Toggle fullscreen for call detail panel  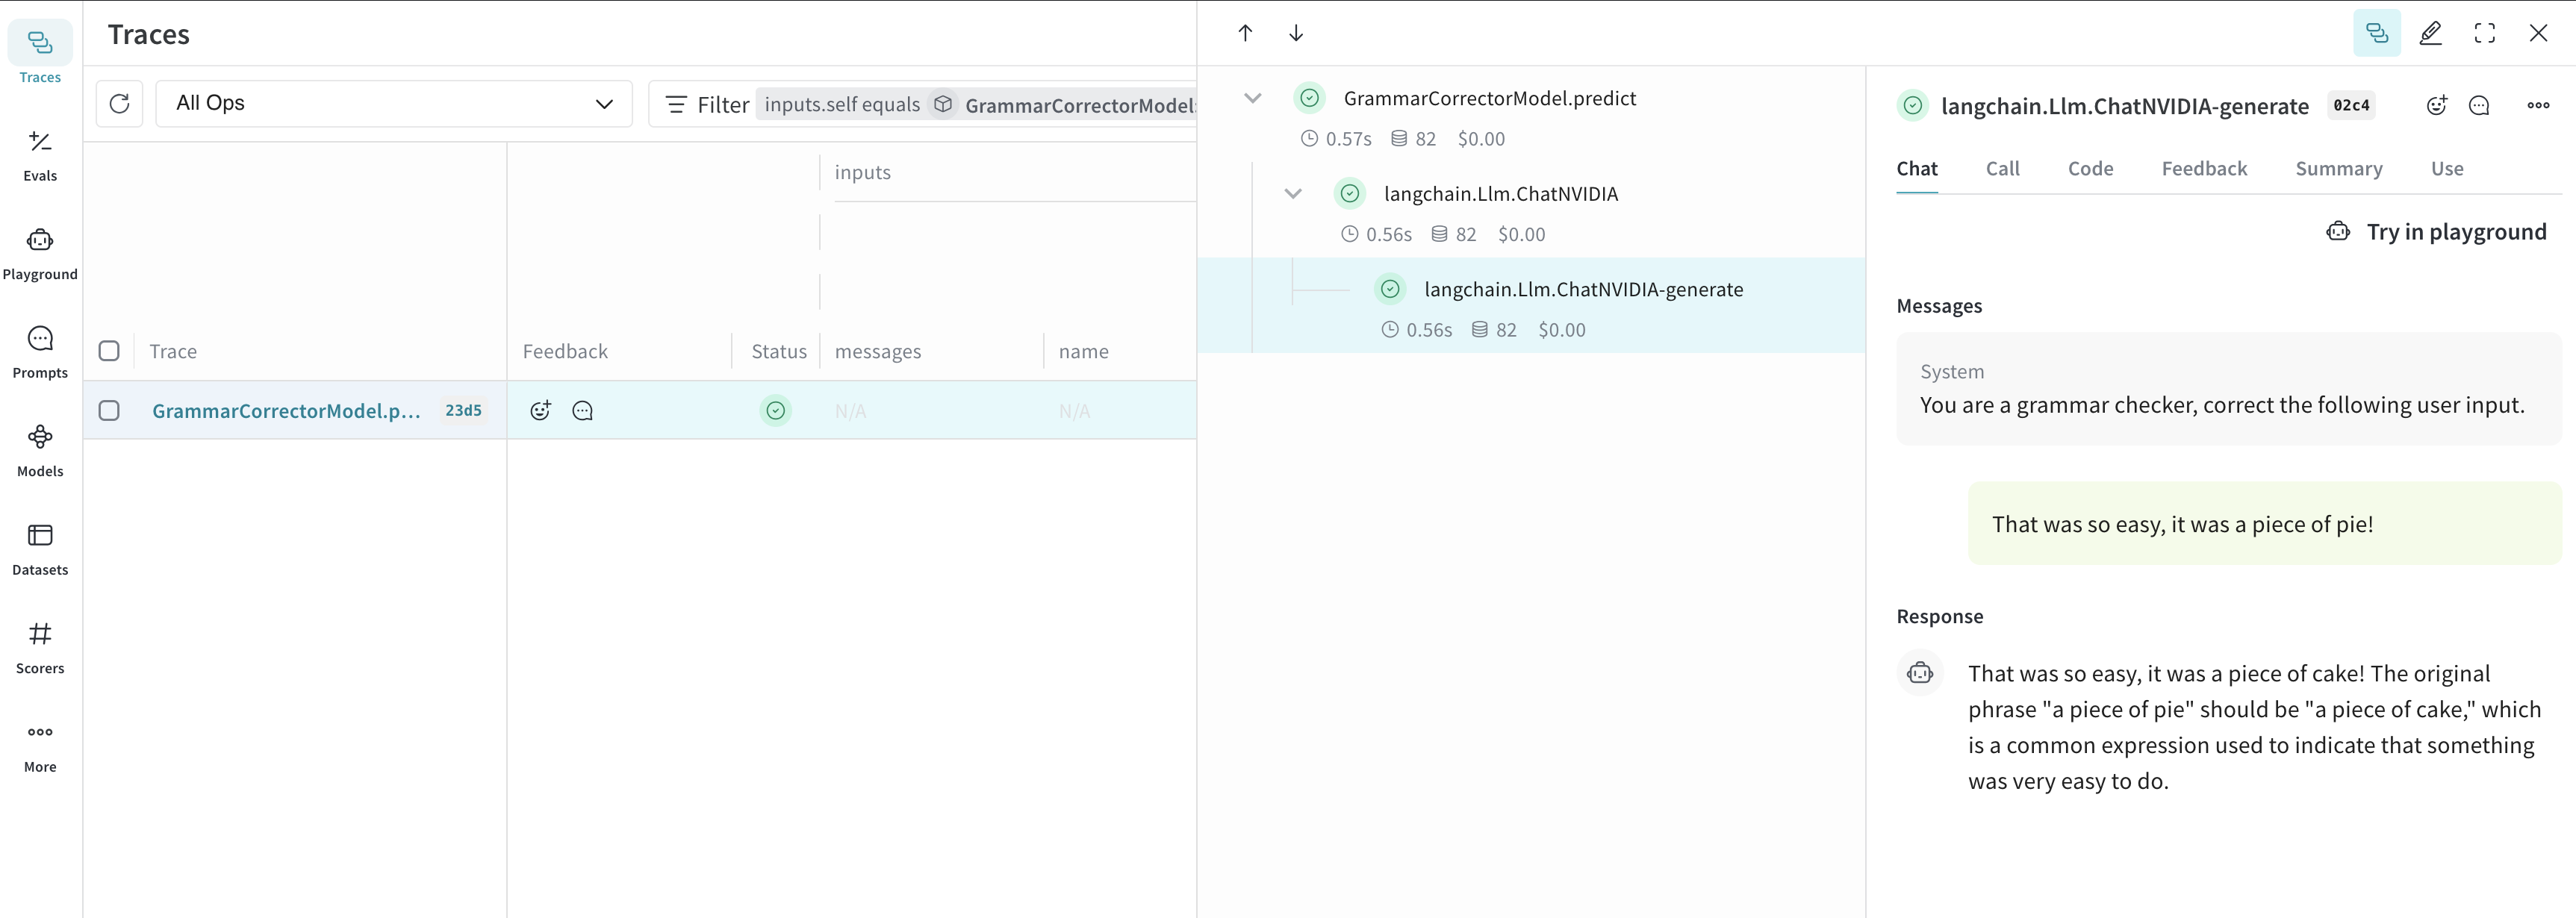coord(2484,33)
